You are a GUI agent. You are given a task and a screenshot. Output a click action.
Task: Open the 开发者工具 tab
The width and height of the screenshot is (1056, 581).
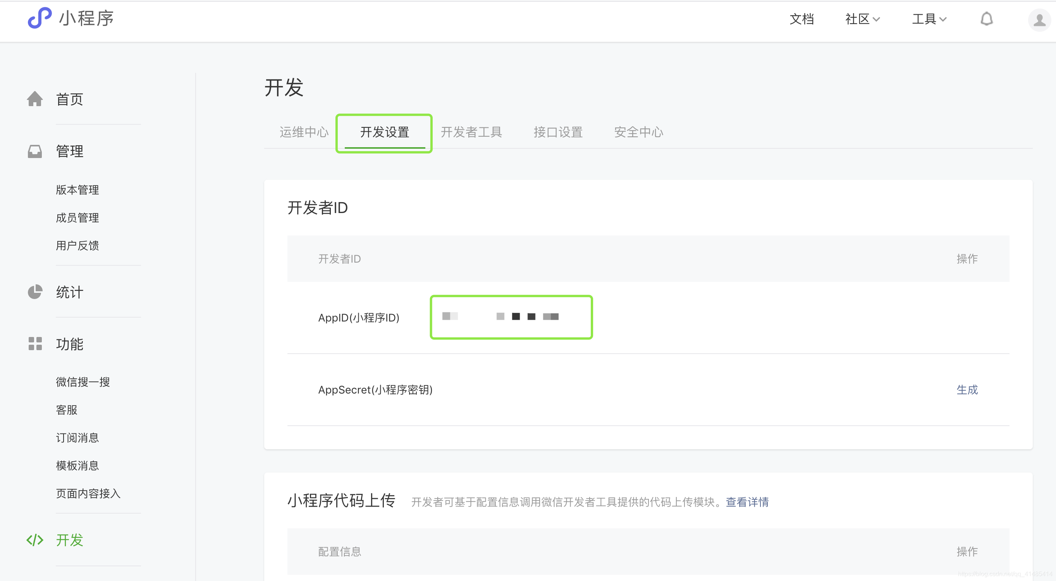471,132
